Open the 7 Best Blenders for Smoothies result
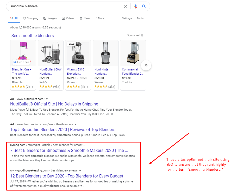 click(69, 151)
